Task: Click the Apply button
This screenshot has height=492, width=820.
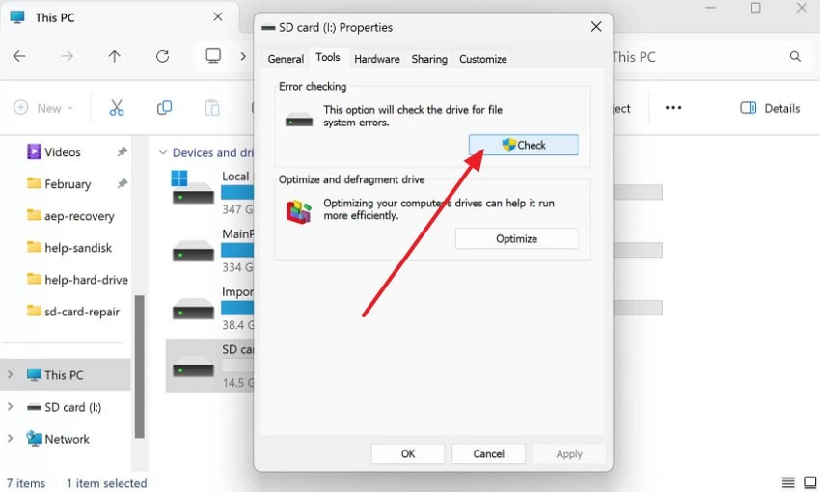Action: pyautogui.click(x=569, y=453)
